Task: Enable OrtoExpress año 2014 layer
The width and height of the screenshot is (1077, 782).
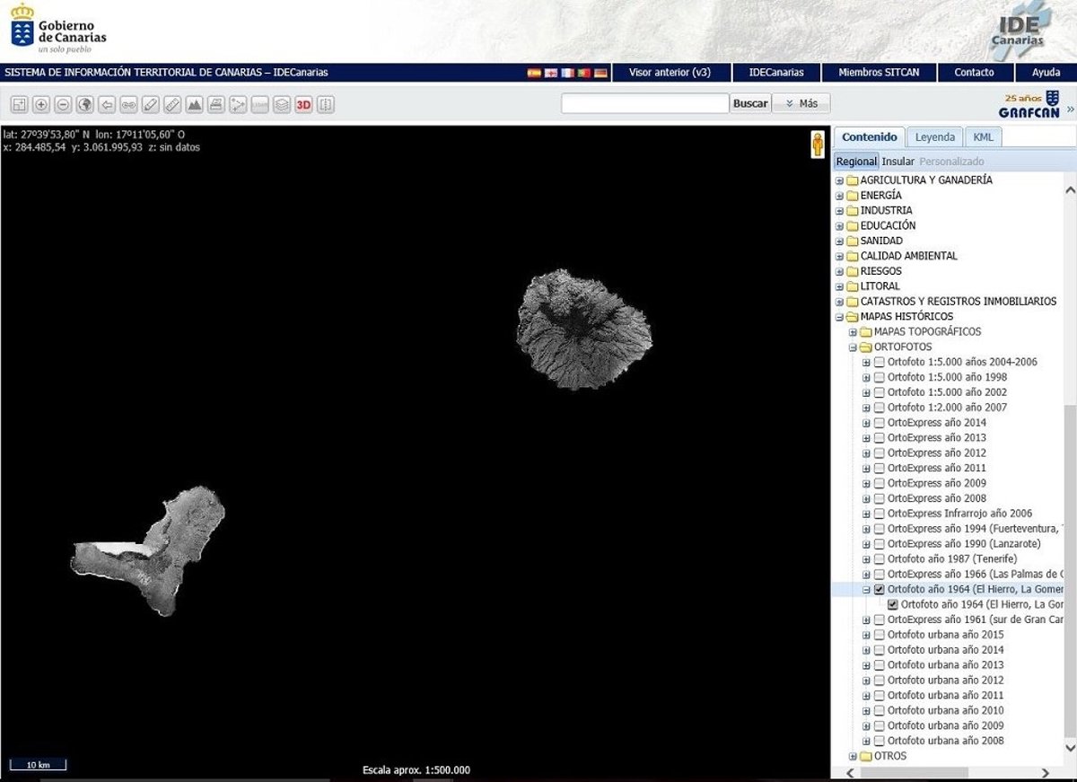Action: (x=880, y=423)
